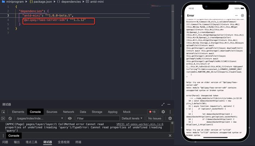Screen dimensions: 255x146
Task: Clear the console with the block icon
Action: (10, 118)
